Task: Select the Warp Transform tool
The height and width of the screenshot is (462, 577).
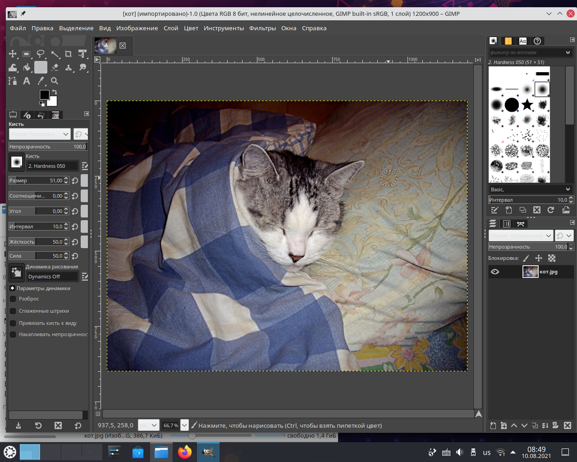Action: 13,67
